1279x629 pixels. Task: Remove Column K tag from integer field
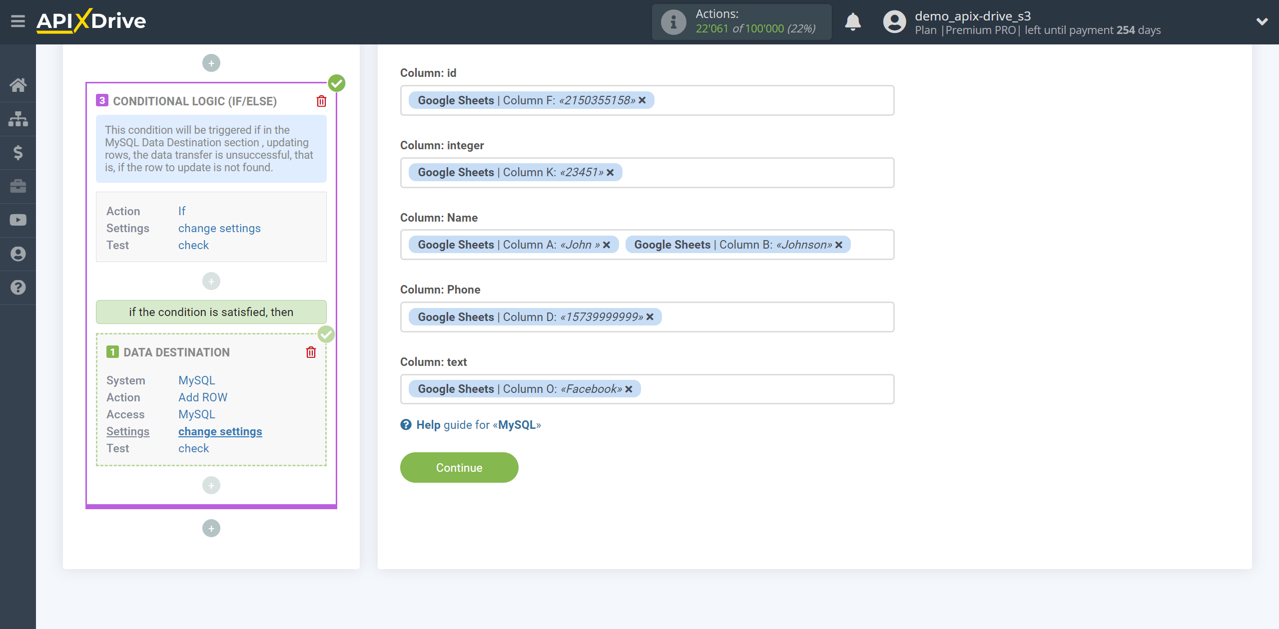point(611,172)
